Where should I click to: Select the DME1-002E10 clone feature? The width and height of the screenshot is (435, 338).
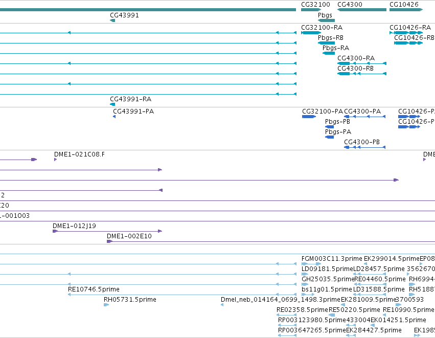pyautogui.click(x=271, y=241)
